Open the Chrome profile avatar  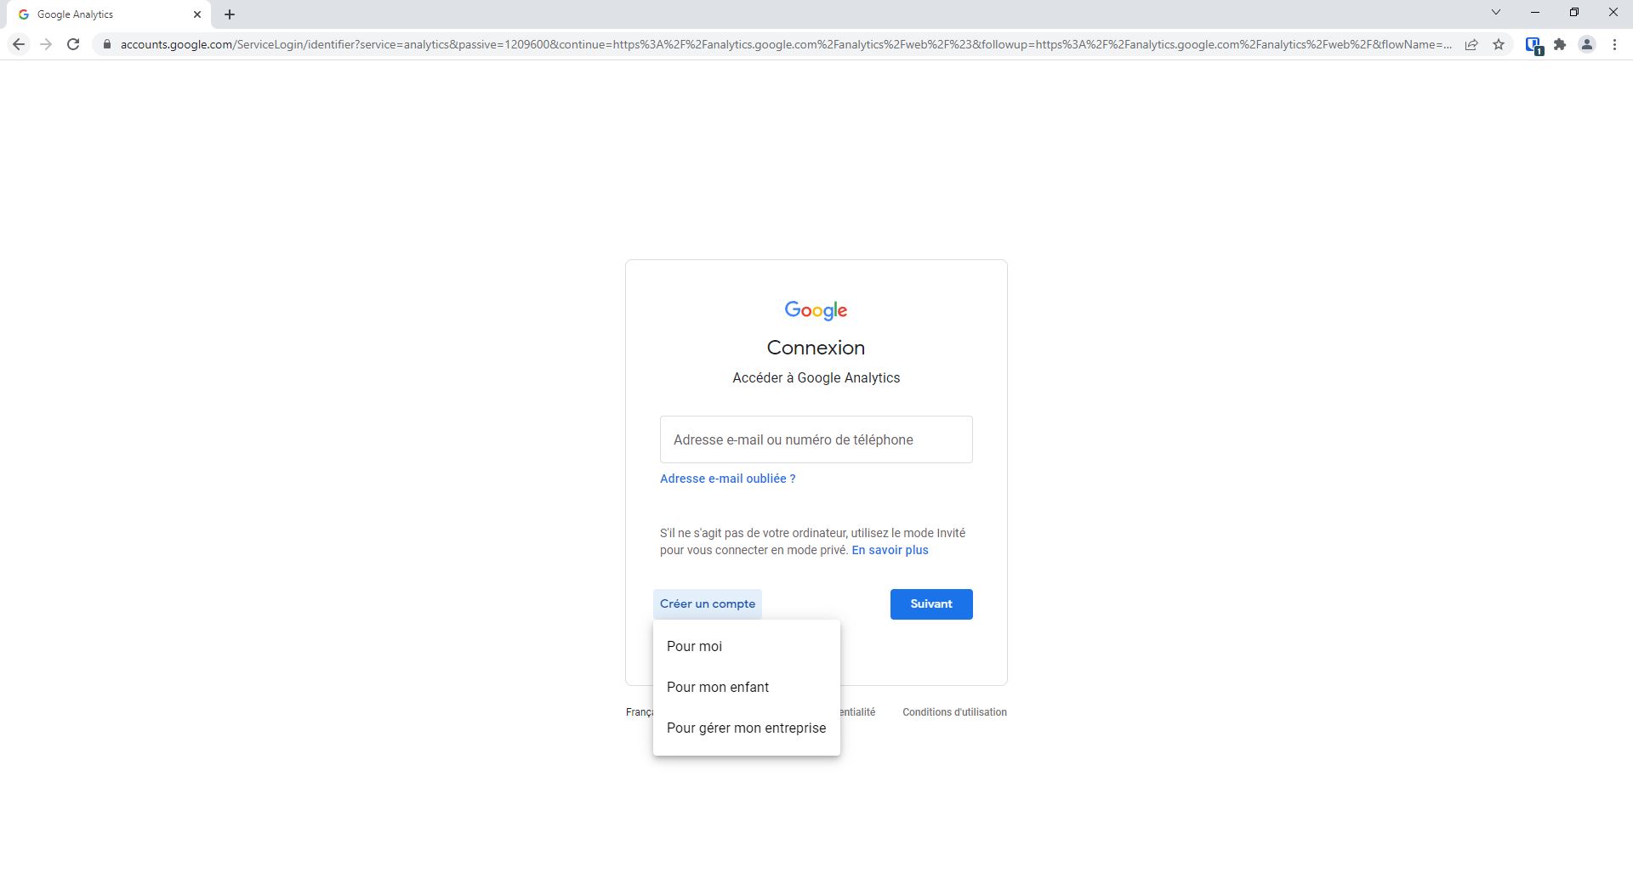(1587, 44)
